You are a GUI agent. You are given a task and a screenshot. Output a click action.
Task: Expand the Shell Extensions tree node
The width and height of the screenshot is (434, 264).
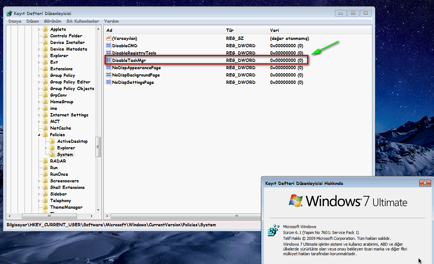pyautogui.click(x=39, y=188)
